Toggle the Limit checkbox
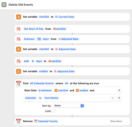Image resolution: width=132 pixels, height=127 pixels. (54, 111)
